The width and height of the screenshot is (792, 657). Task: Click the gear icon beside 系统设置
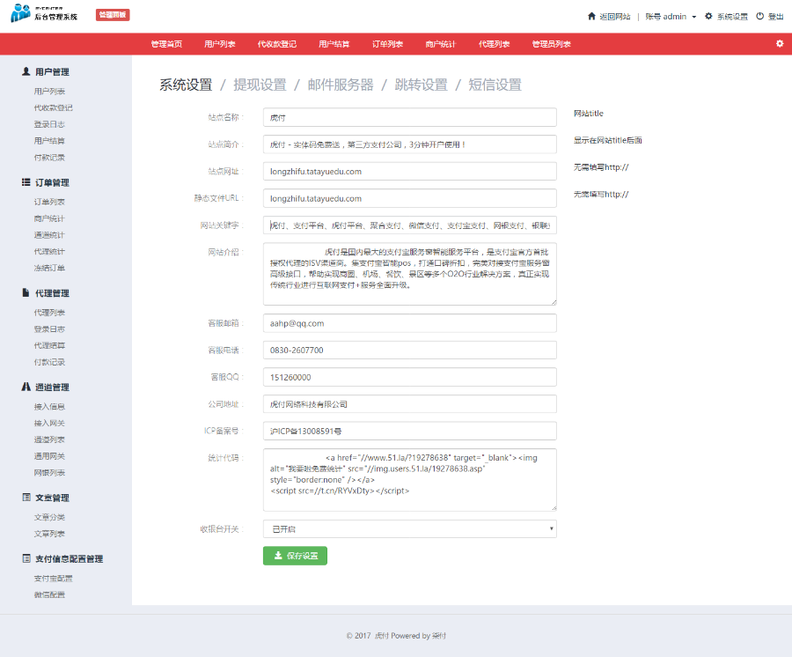[708, 16]
